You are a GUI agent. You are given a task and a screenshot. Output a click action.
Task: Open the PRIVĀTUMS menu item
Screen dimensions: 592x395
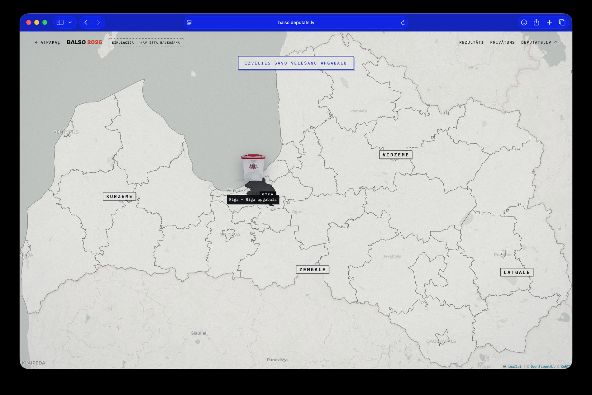pyautogui.click(x=502, y=42)
